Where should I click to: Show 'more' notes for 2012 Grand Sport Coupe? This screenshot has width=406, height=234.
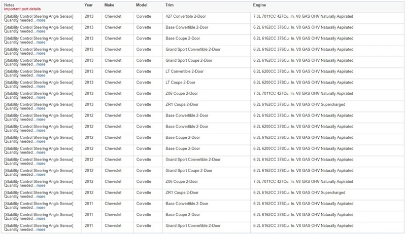point(41,175)
